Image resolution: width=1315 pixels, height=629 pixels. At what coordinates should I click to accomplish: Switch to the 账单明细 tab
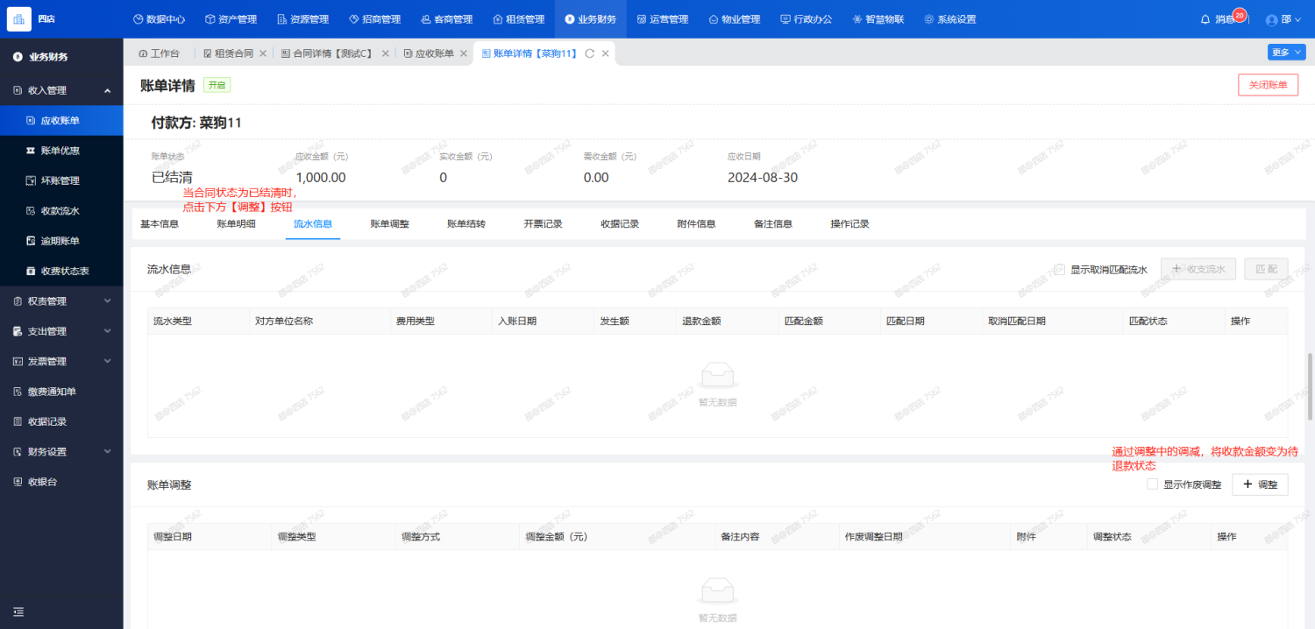click(x=237, y=224)
